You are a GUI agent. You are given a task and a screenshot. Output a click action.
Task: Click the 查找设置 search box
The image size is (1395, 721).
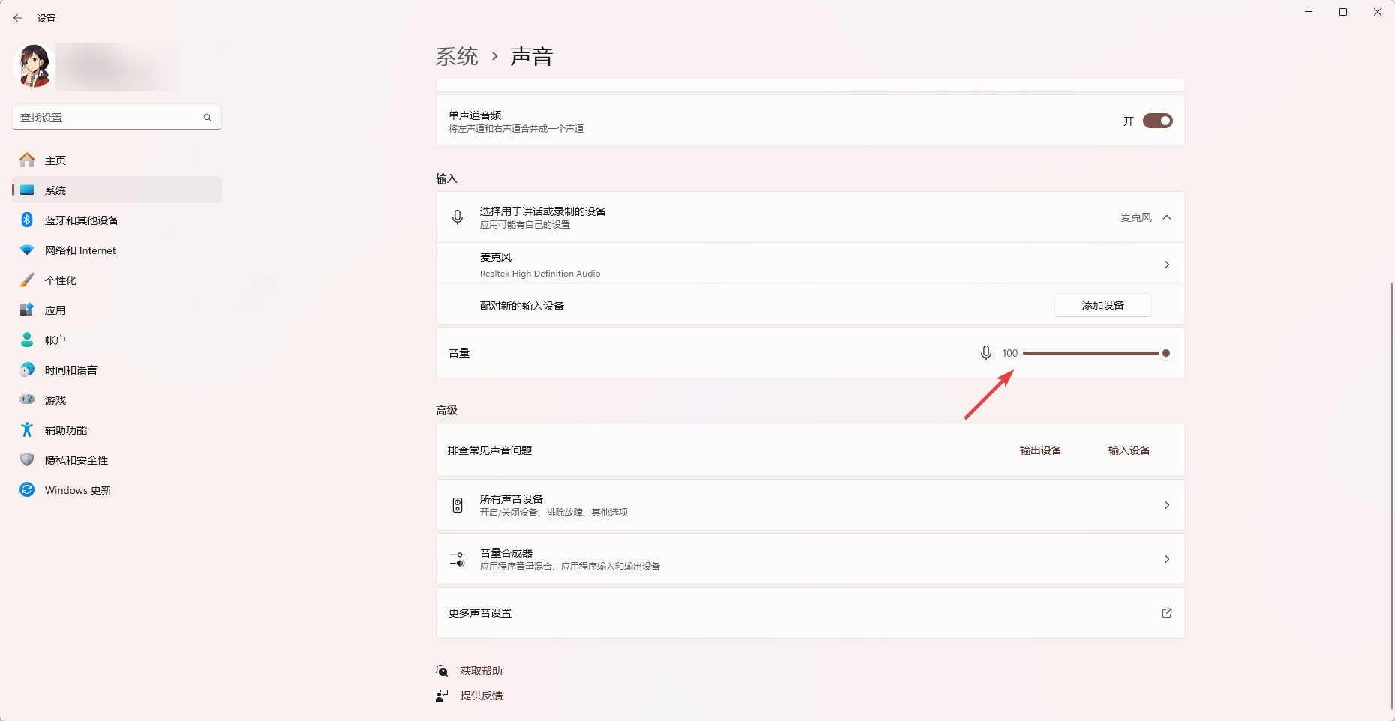pos(109,118)
